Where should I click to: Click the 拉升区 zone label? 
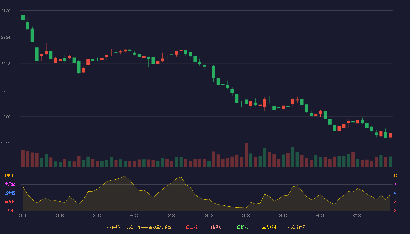(10, 193)
